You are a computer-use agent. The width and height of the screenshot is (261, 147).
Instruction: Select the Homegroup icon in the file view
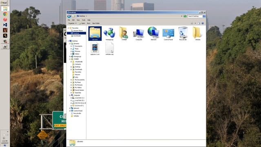(109, 33)
